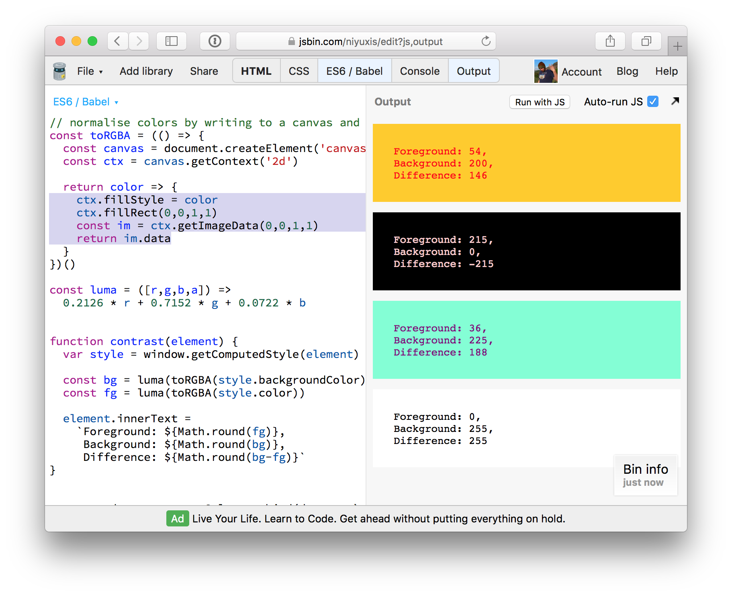The width and height of the screenshot is (732, 596).
Task: Click the black output color block
Action: (x=526, y=251)
